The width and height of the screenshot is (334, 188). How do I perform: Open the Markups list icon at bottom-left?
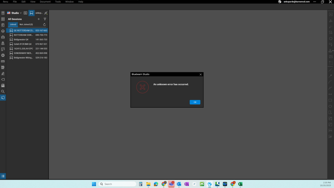3,176
